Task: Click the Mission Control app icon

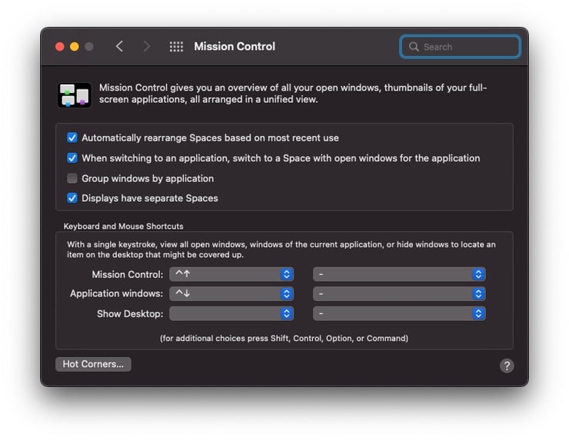Action: pyautogui.click(x=75, y=95)
